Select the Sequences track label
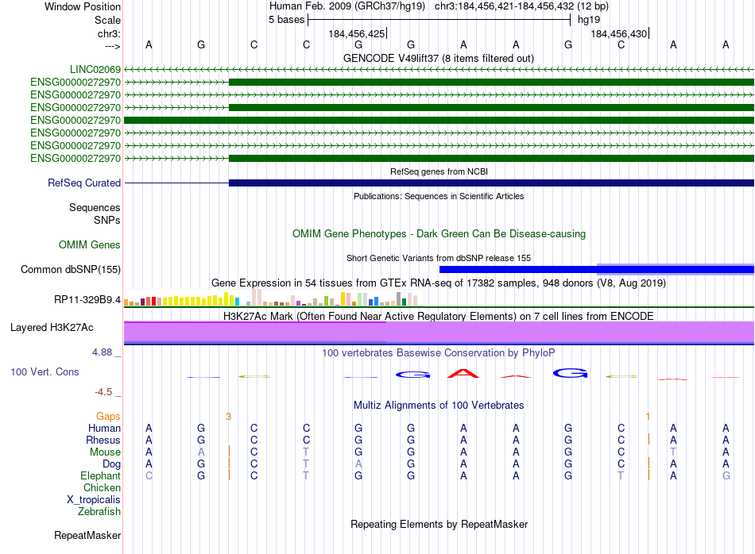Screen dimensions: 755x554 95,207
